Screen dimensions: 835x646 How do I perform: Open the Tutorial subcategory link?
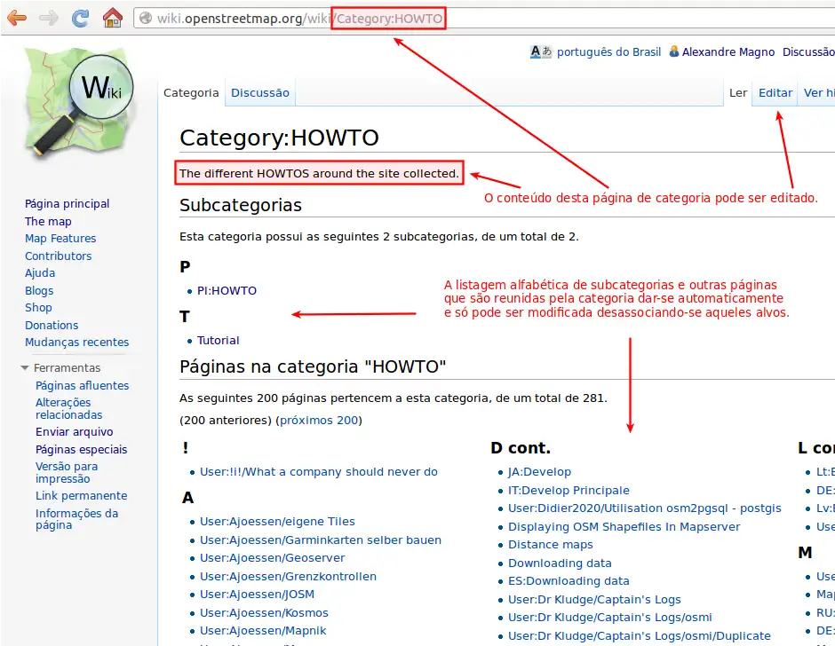(218, 340)
